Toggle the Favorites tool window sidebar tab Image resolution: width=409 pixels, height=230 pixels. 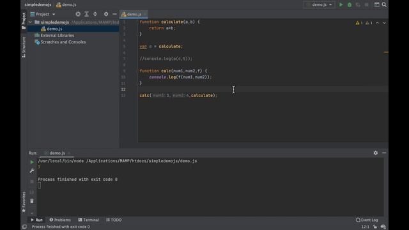click(x=24, y=202)
